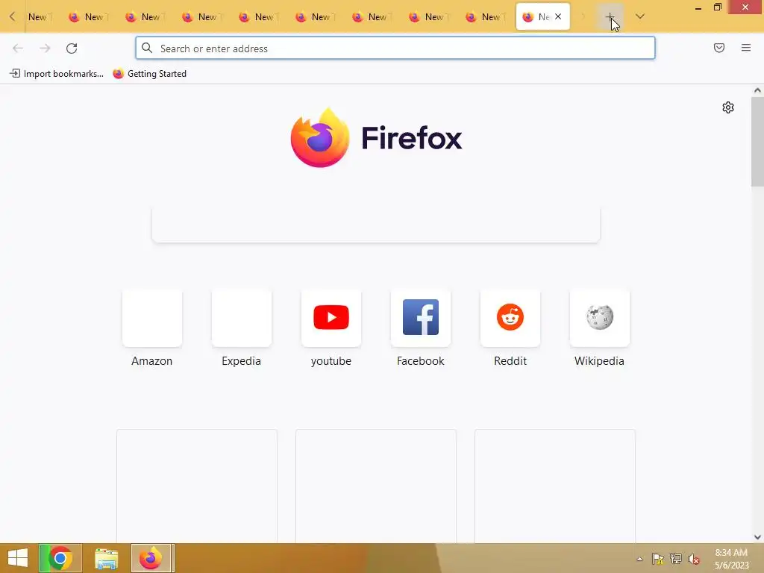Show hidden system tray icons

point(639,559)
